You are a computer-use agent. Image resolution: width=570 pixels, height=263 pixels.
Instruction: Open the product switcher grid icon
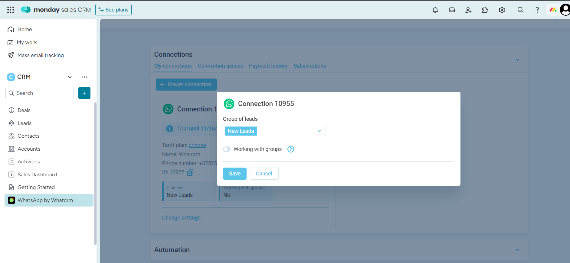(11, 10)
